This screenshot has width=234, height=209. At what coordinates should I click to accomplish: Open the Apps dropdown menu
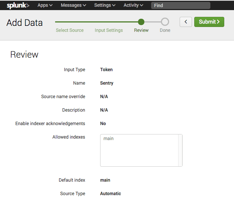point(45,5)
